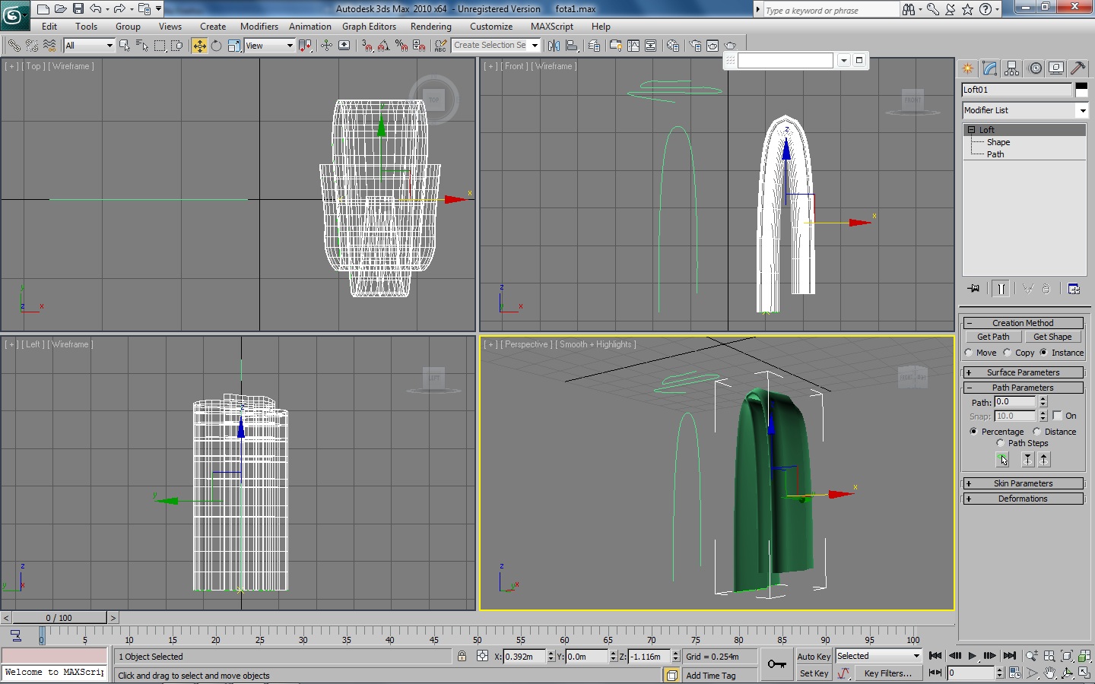Select the Move radio button
Viewport: 1095px width, 684px height.
(969, 353)
